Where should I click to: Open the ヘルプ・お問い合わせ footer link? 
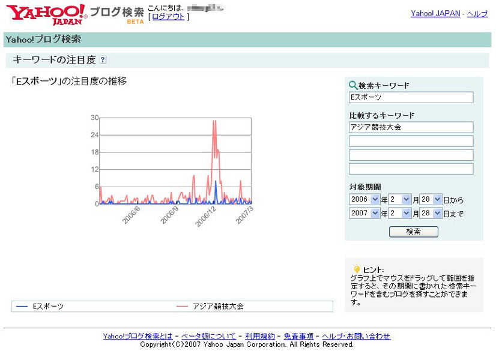coord(356,336)
